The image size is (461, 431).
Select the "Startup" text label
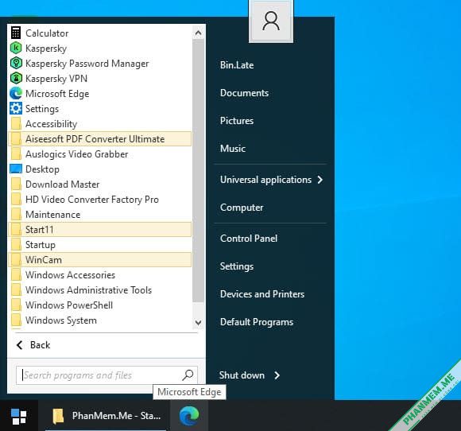41,245
